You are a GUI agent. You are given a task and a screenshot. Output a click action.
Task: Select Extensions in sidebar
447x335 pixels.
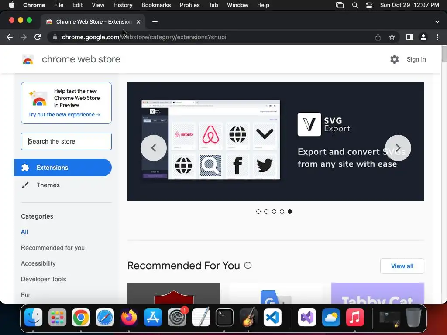tap(63, 167)
